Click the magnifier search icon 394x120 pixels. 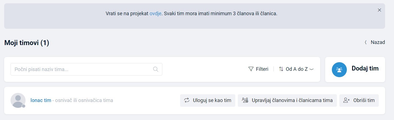tap(156, 69)
